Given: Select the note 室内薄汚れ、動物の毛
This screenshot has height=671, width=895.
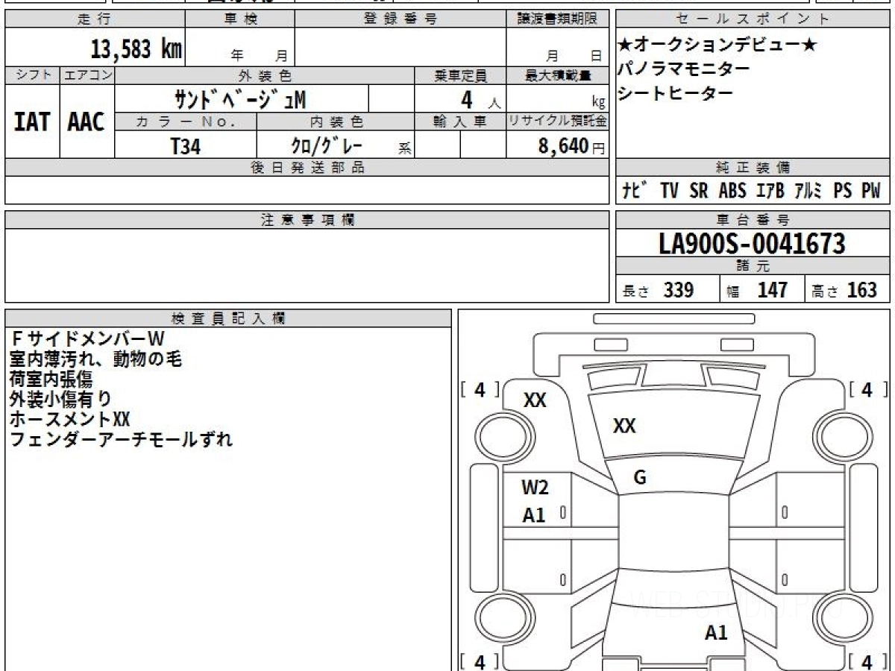Looking at the screenshot, I should pos(95,359).
